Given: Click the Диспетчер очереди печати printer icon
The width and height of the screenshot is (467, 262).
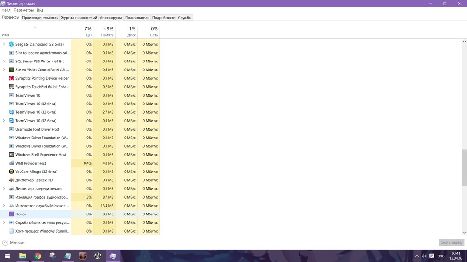Looking at the screenshot, I should pyautogui.click(x=11, y=188).
